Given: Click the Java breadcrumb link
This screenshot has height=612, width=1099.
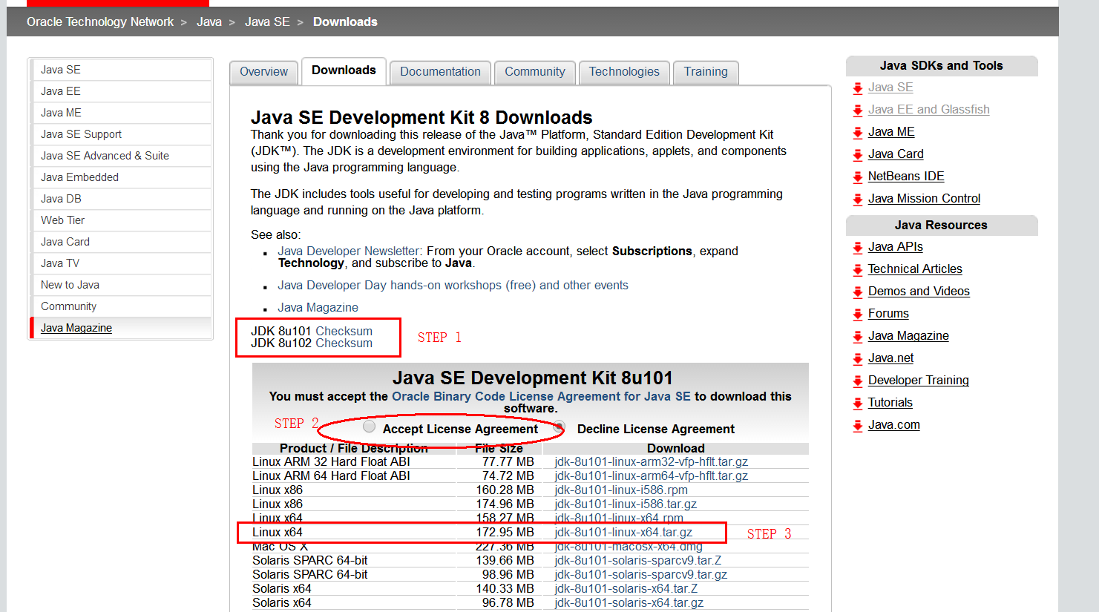Looking at the screenshot, I should 209,22.
